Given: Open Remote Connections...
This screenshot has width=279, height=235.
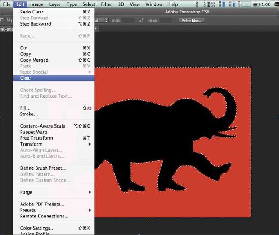Looking at the screenshot, I should point(54,216).
